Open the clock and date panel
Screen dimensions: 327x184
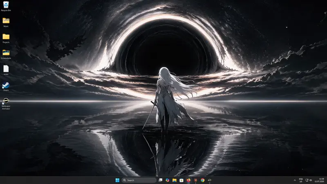[x=319, y=180]
